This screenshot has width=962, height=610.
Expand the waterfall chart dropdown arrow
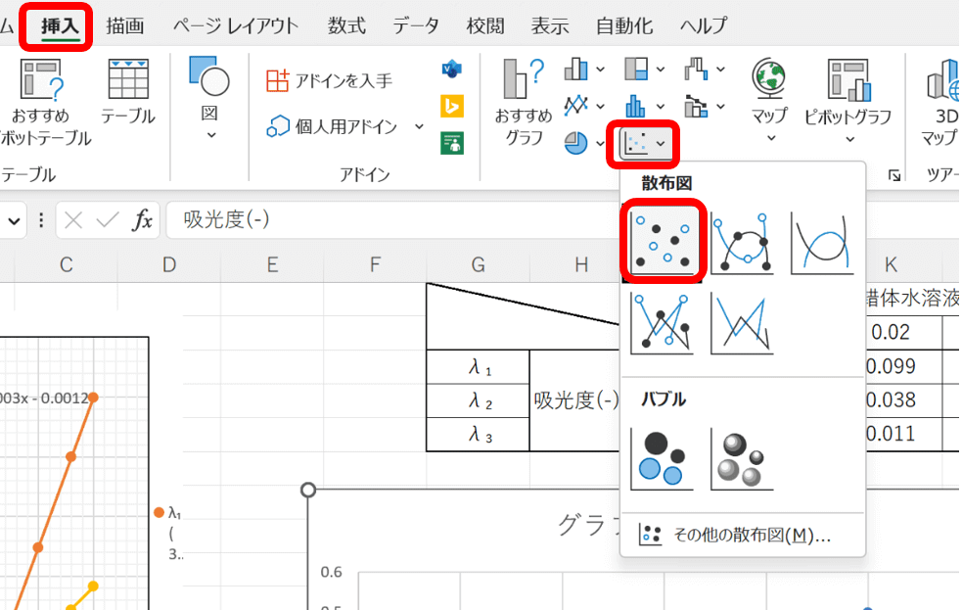(721, 70)
